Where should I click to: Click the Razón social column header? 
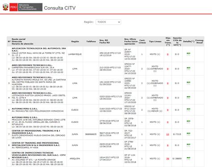(x=19, y=39)
